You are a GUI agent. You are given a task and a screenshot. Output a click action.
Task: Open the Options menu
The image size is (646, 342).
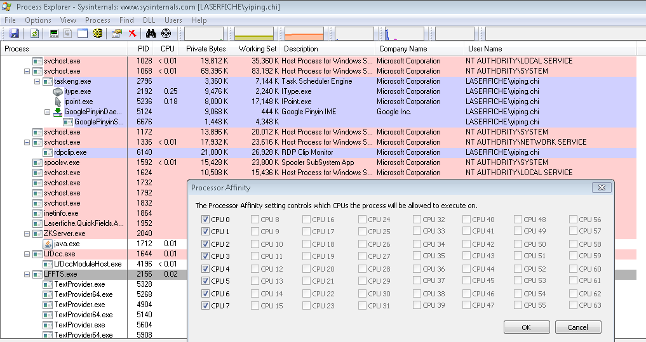pyautogui.click(x=38, y=20)
